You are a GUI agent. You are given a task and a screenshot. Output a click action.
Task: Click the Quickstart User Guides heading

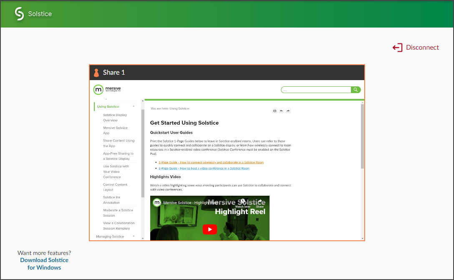(171, 133)
